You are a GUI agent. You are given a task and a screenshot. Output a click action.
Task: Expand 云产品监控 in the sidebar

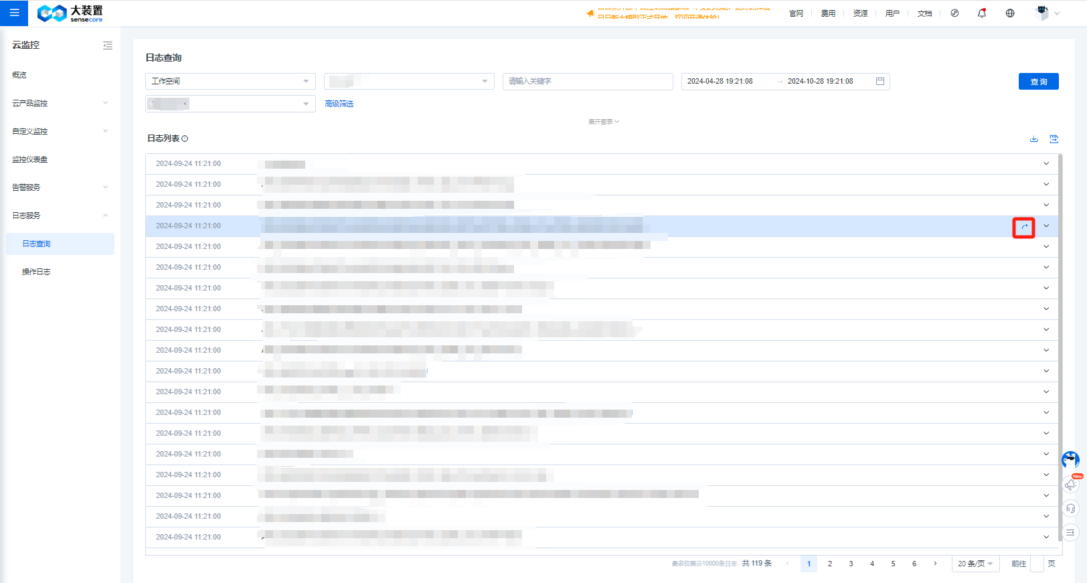coord(60,103)
